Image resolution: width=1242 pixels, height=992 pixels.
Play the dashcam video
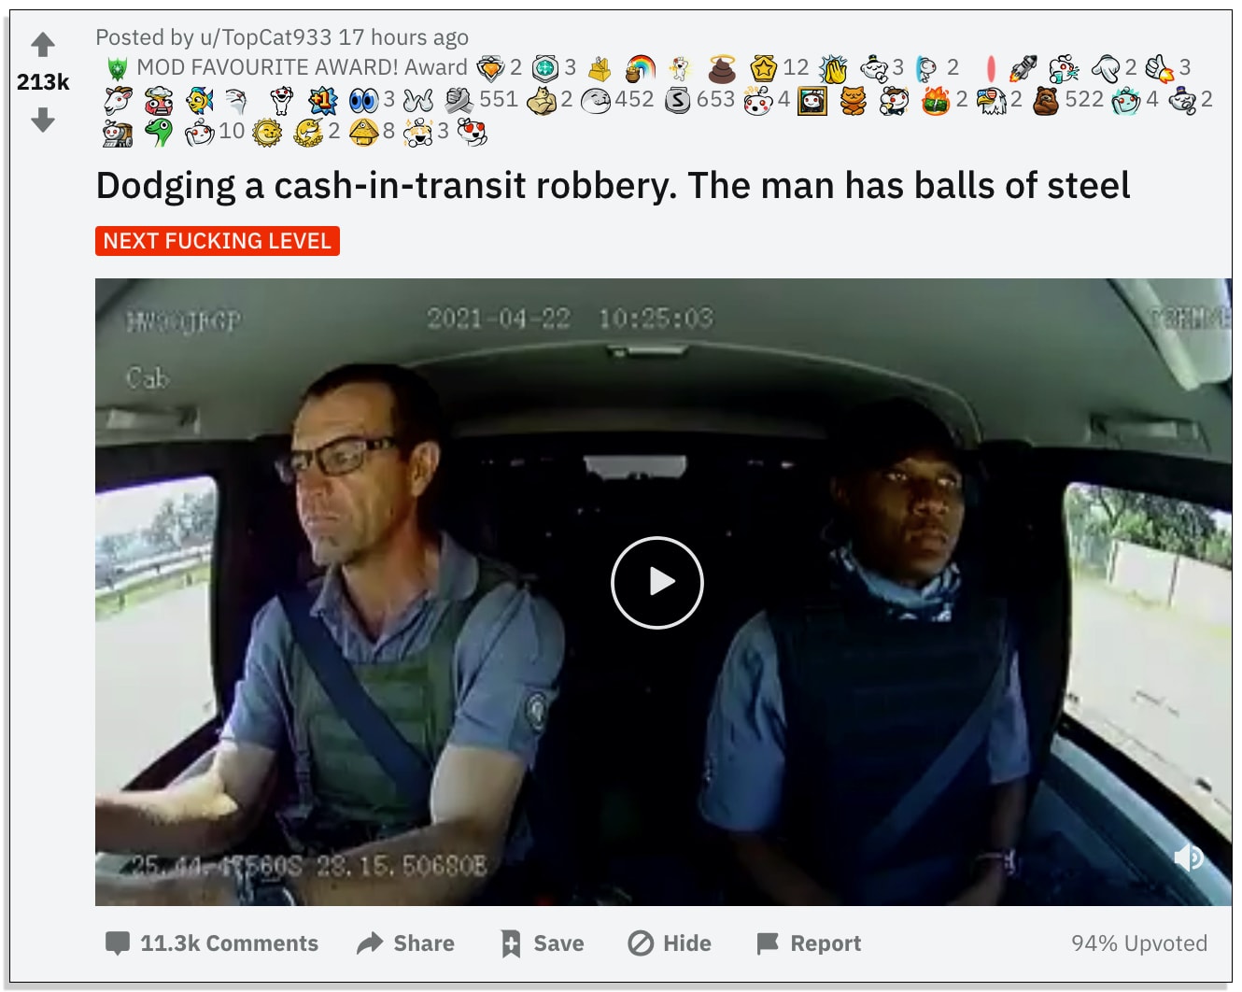(657, 582)
